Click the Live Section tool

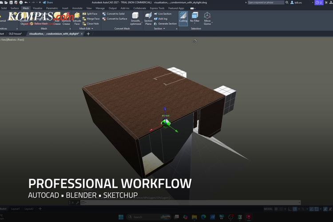[x=163, y=14]
